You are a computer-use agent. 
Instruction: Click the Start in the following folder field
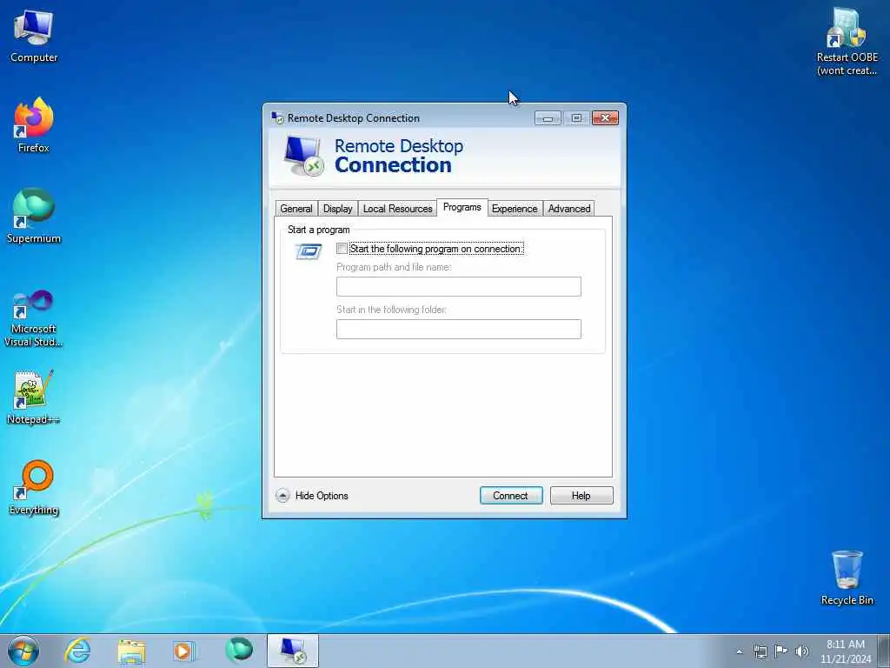[459, 329]
